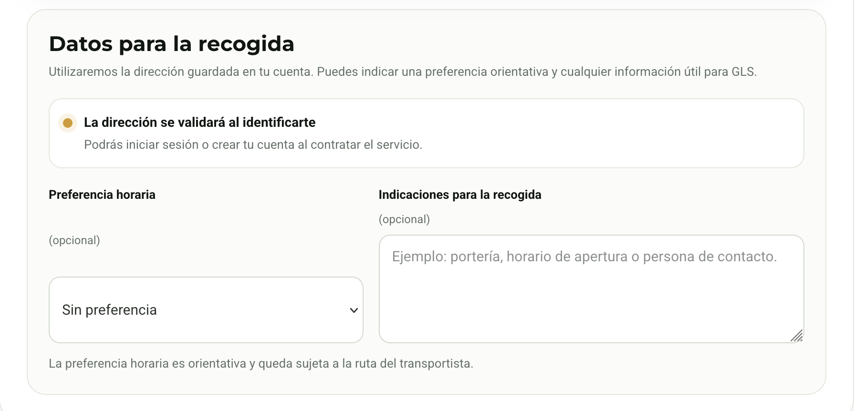Click the Preferencia horaria label
Viewport: 854px width, 411px height.
pos(102,195)
